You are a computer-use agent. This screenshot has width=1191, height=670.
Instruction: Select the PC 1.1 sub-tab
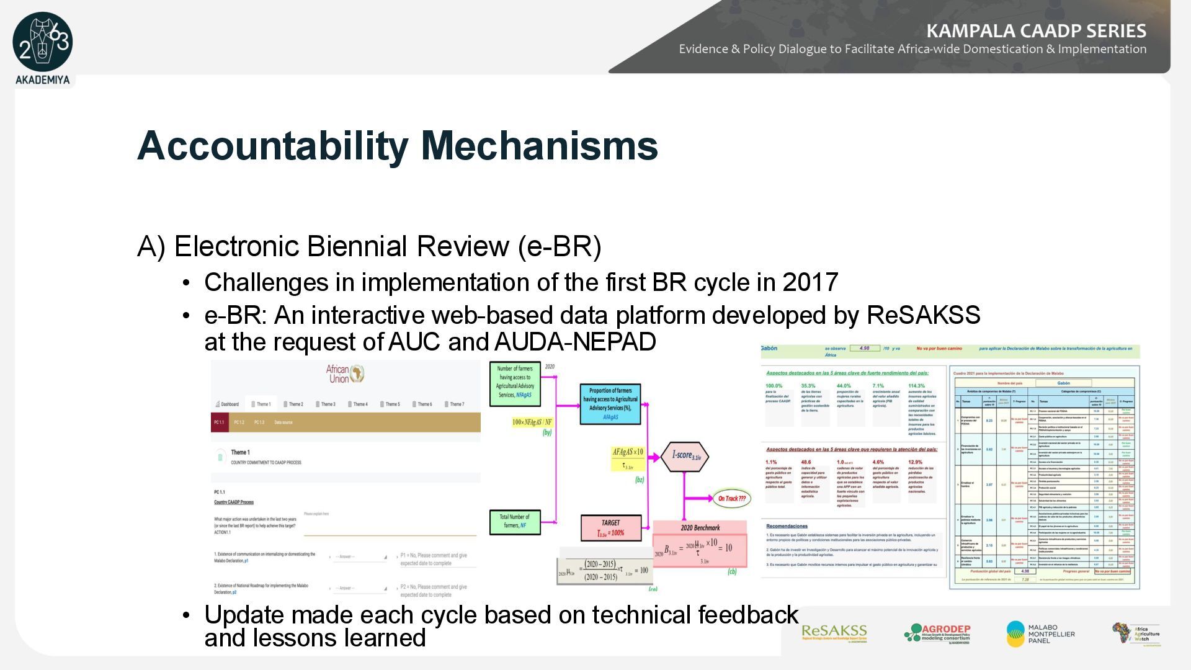(x=220, y=422)
